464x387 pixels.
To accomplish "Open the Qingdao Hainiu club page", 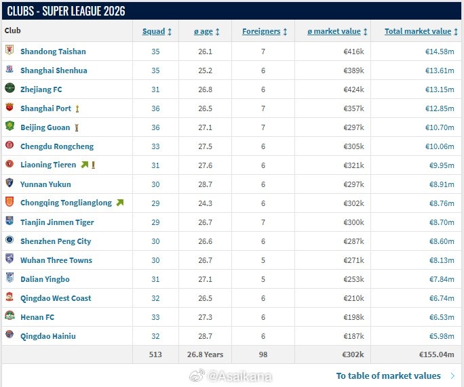I will [48, 336].
